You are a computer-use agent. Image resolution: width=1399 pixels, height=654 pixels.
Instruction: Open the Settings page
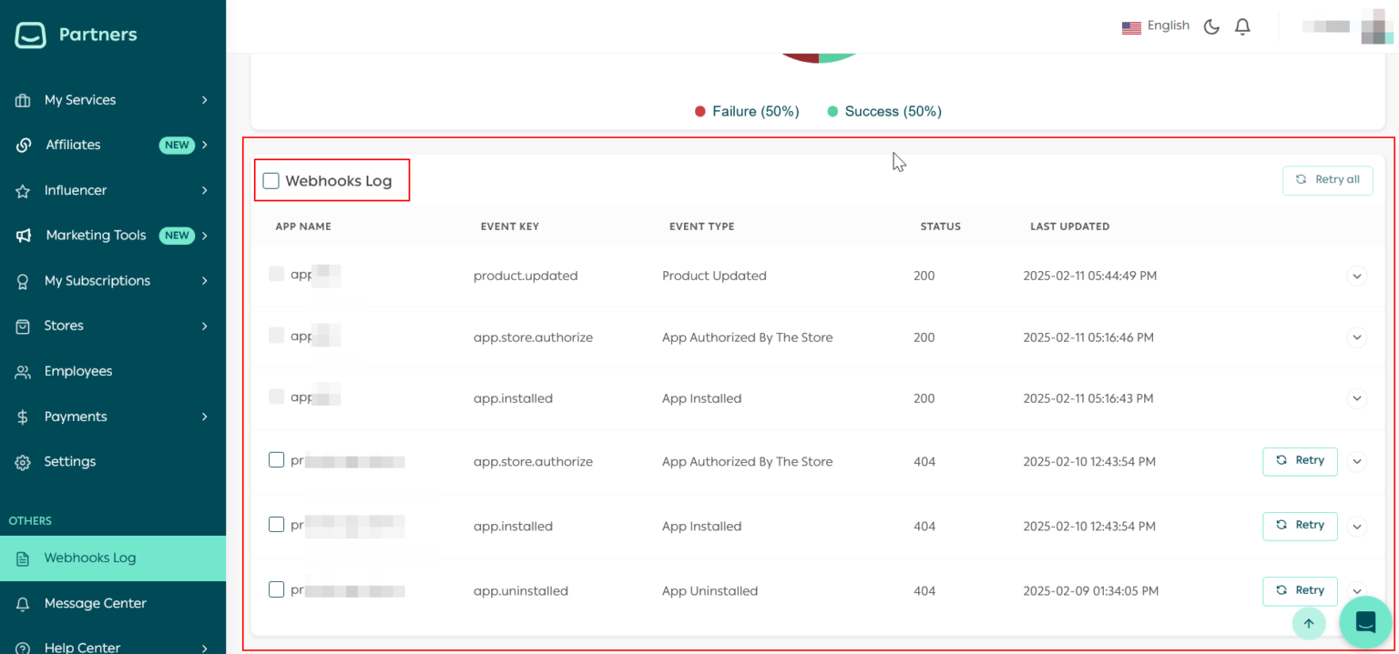point(113,462)
